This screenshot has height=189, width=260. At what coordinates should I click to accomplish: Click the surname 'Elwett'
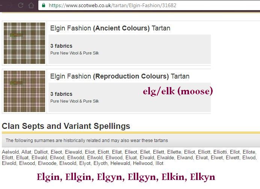point(233,158)
